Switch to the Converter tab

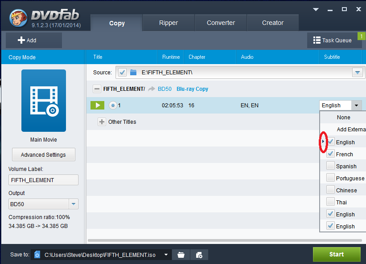tap(221, 23)
